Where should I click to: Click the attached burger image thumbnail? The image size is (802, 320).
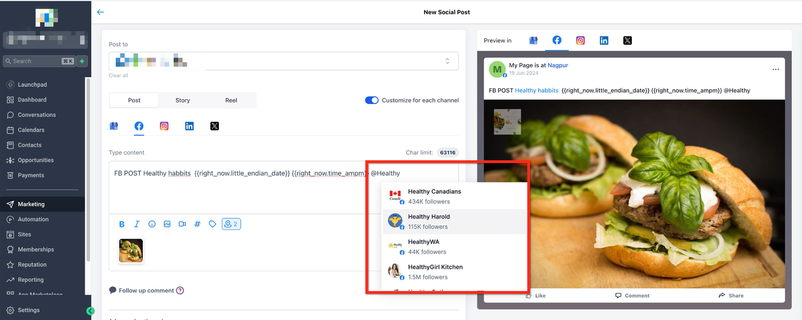pos(131,251)
